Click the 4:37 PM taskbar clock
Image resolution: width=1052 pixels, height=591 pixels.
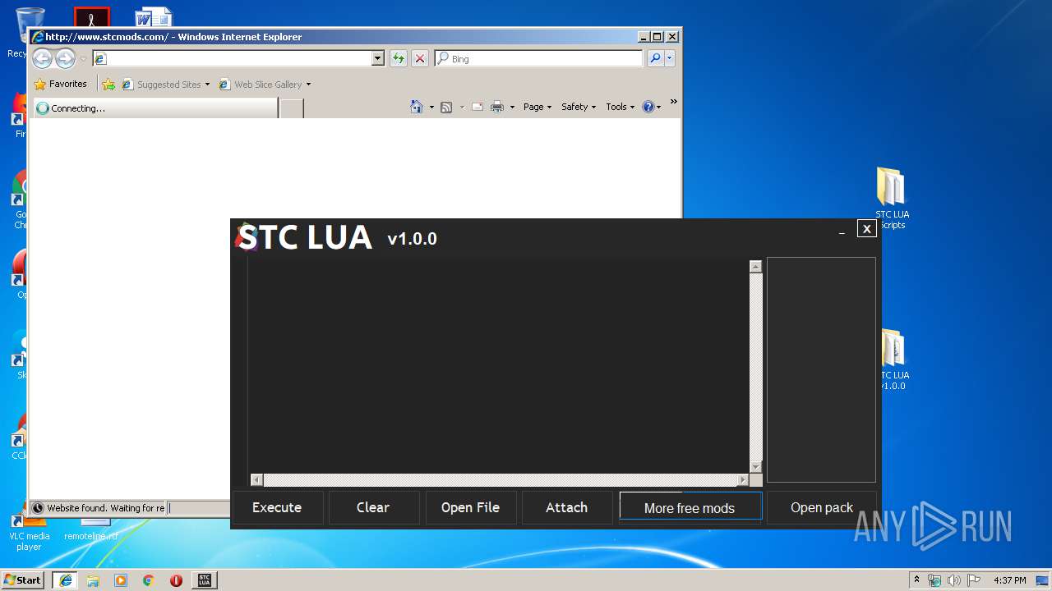click(x=1009, y=580)
